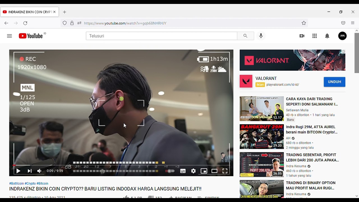Enter fullscreen mode

(x=225, y=171)
